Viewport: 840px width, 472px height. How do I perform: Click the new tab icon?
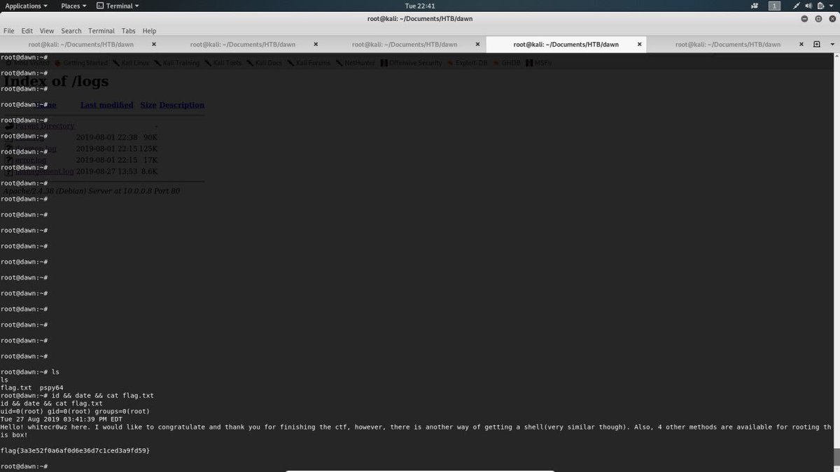(816, 44)
